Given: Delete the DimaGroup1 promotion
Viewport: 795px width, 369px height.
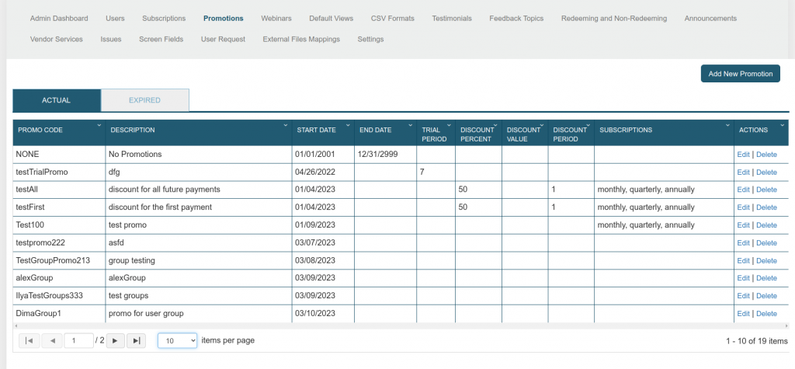Looking at the screenshot, I should coord(766,314).
